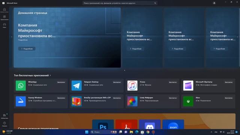The width and height of the screenshot is (240, 135).
Task: Click the Microsoft Store logo in the title bar
Action: (x=3, y=3)
